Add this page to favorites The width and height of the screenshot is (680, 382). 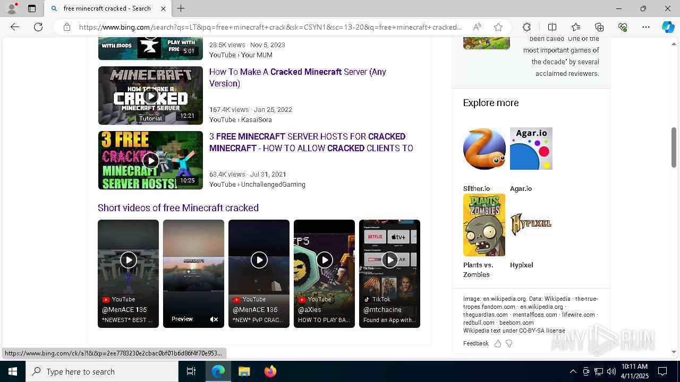[x=498, y=27]
